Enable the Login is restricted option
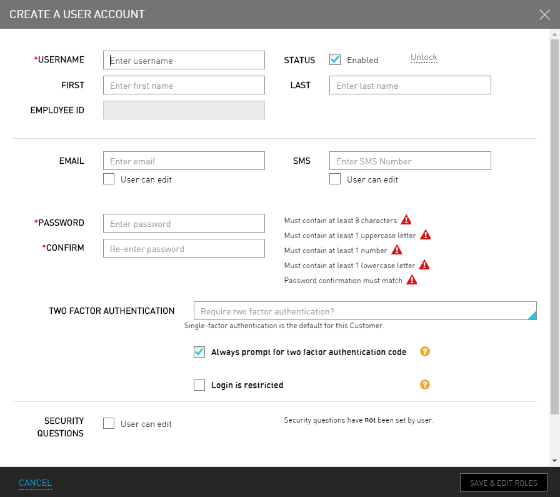 pyautogui.click(x=199, y=384)
